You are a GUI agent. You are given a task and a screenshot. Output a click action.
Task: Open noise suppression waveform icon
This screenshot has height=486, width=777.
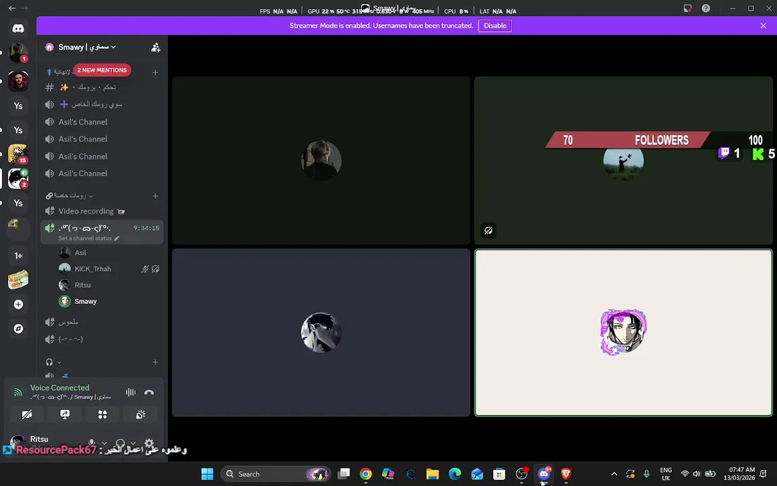131,392
